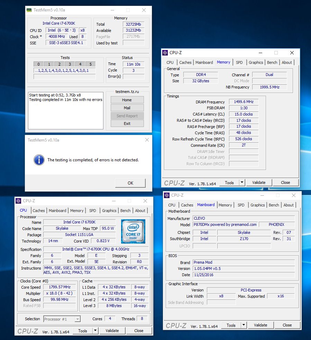The height and width of the screenshot is (340, 311).
Task: Click Tools button in CPU window
Action: 82,331
